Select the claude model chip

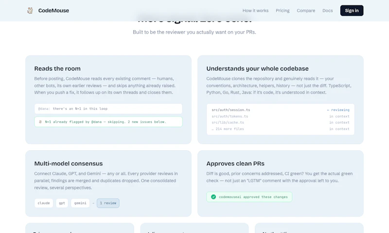click(44, 203)
